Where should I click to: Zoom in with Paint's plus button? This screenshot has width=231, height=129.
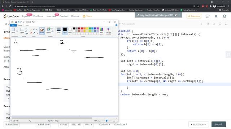[x=114, y=121]
